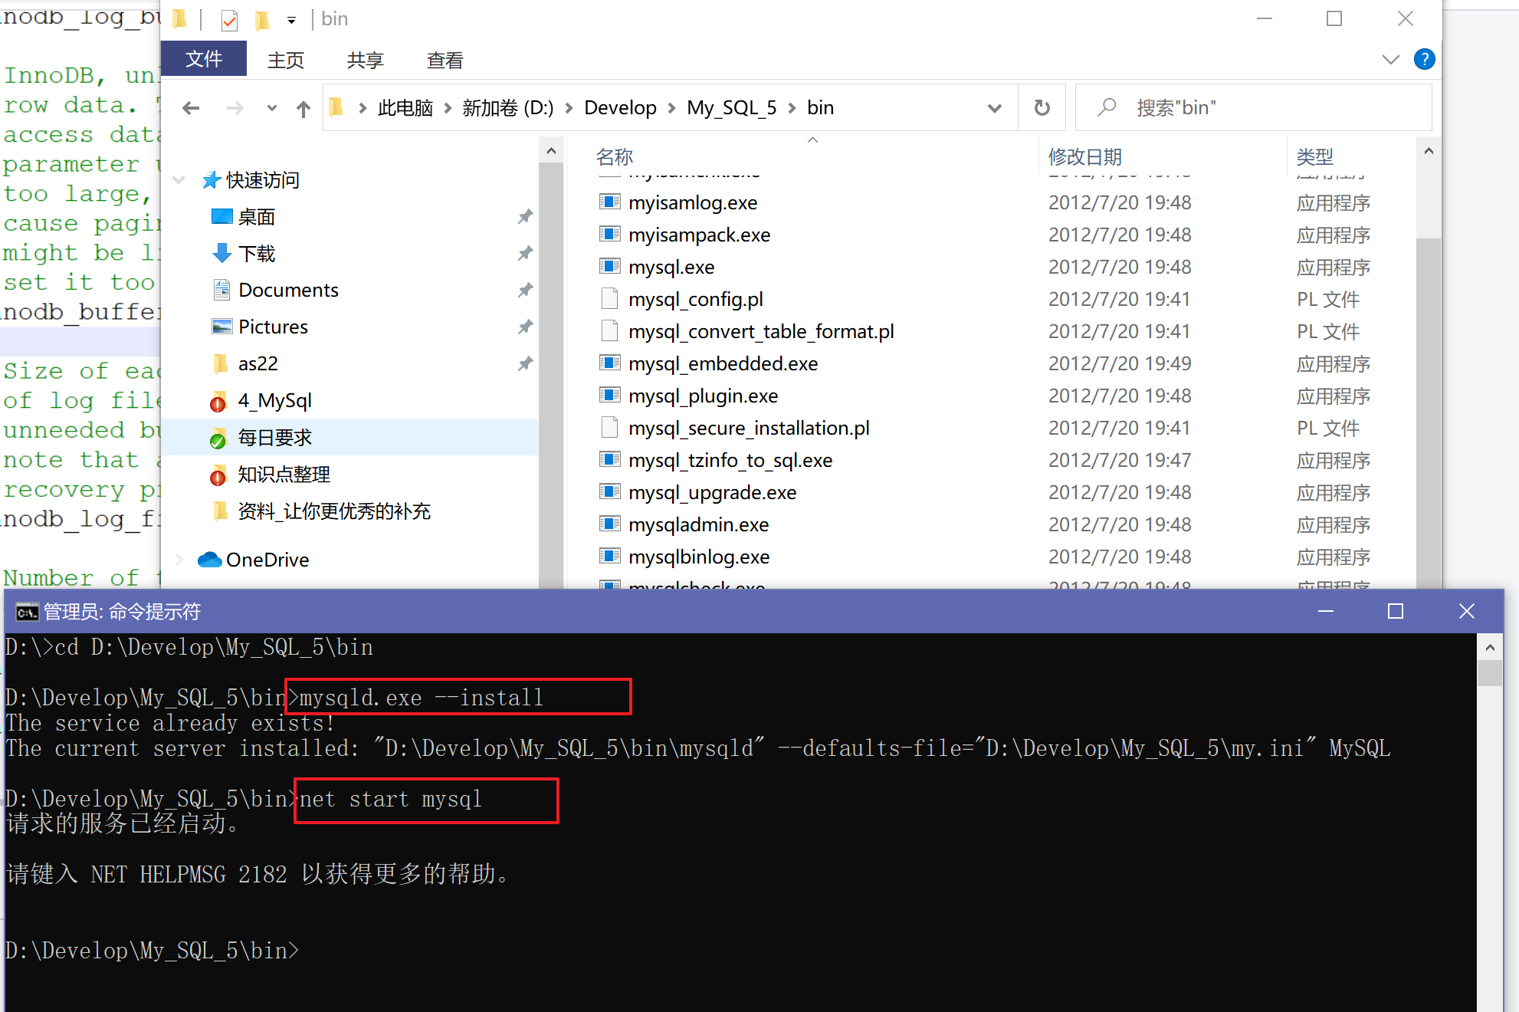The height and width of the screenshot is (1012, 1519).
Task: Collapse the ribbon with the chevron arrow
Action: (1390, 59)
